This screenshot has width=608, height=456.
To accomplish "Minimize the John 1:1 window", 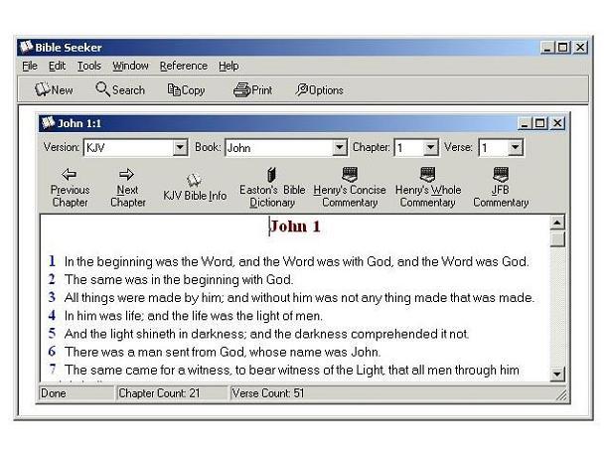I will 524,123.
